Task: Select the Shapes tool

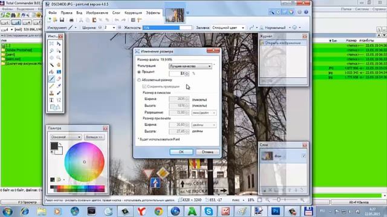Action: pos(55,107)
